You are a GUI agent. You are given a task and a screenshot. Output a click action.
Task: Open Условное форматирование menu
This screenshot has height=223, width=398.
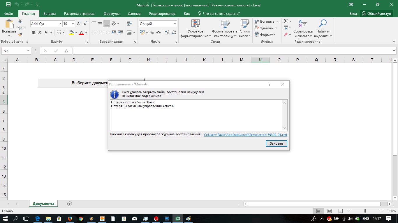pyautogui.click(x=196, y=28)
